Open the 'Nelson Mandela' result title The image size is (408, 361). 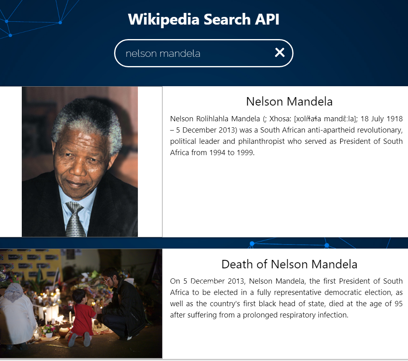coord(289,102)
